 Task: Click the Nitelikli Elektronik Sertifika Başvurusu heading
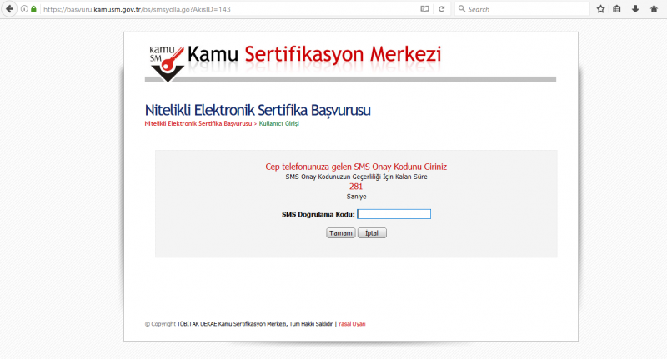258,110
